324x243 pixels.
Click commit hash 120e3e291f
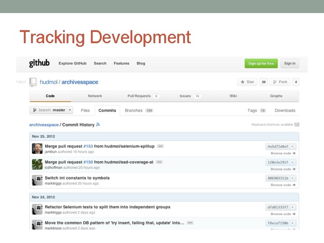tap(278, 162)
